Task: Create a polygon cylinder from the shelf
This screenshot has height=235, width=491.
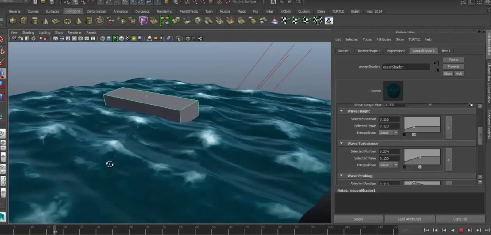Action: 35,21
